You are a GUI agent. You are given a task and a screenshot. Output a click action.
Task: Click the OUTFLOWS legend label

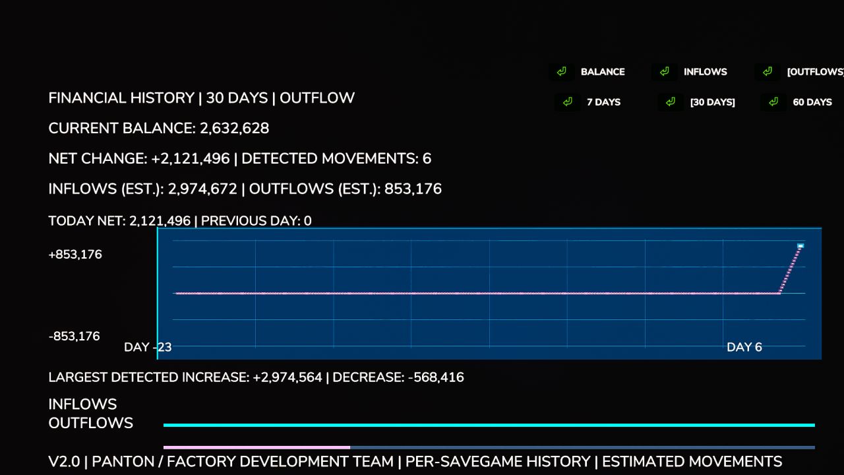91,424
